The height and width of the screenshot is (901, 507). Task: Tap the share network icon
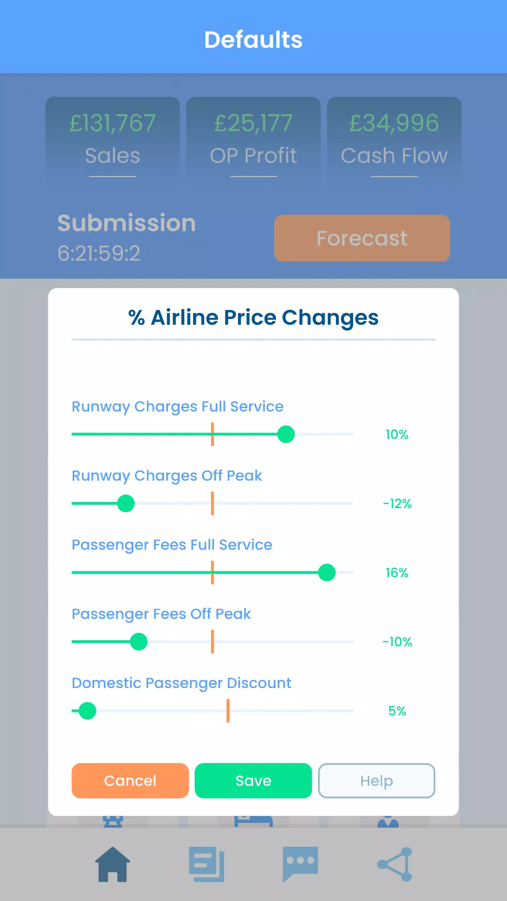[x=395, y=864]
